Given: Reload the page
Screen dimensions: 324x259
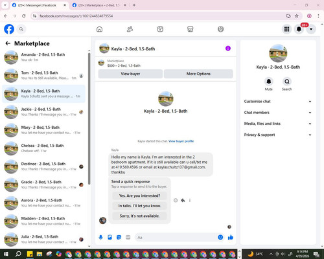Looking at the screenshot, I should [24, 16].
